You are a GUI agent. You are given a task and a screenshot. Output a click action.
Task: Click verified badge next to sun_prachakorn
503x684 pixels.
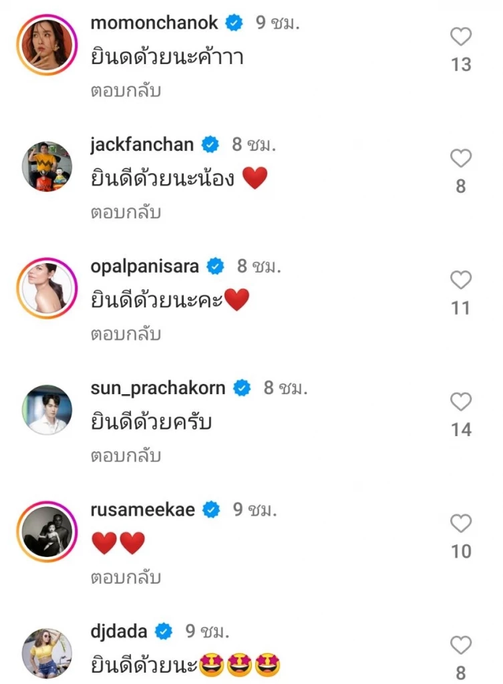point(242,387)
